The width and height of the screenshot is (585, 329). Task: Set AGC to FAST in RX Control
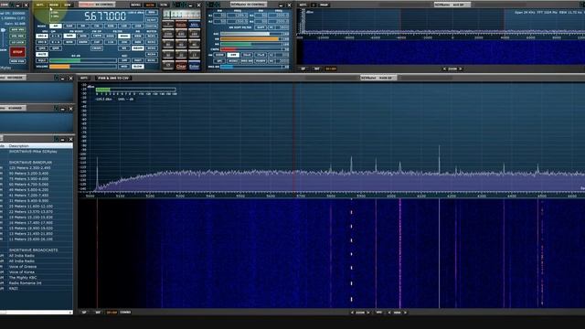(x=138, y=60)
